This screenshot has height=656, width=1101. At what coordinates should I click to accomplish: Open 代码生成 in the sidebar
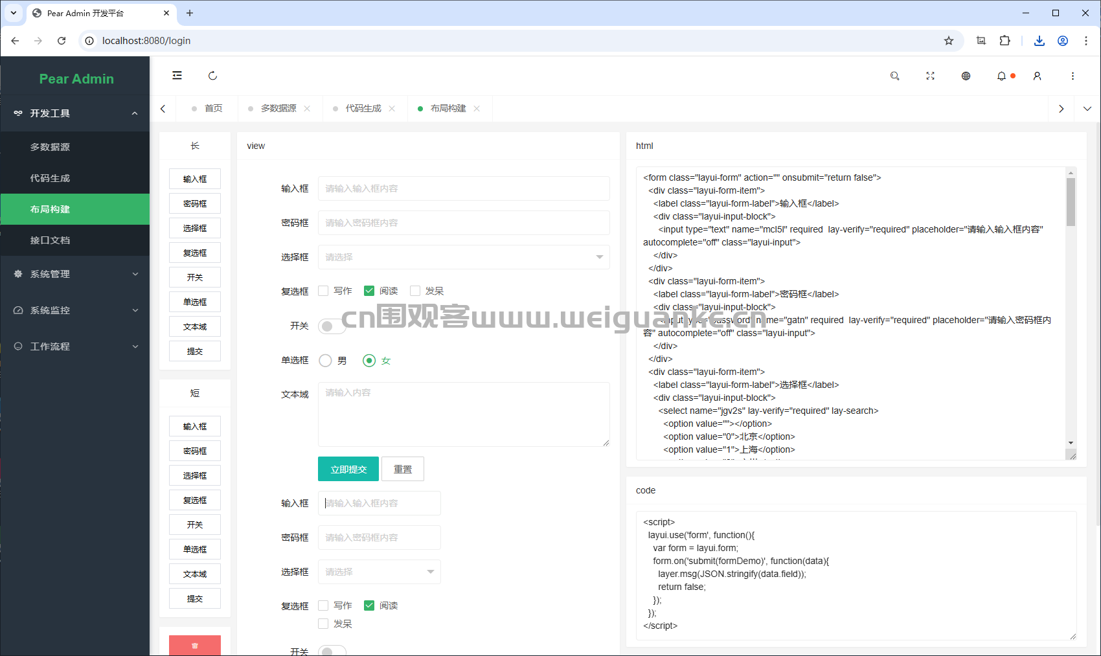[75, 178]
